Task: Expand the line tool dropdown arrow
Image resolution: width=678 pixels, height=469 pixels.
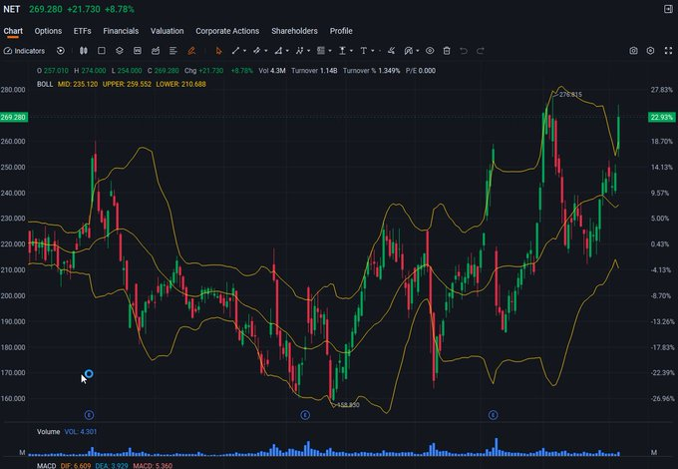Action: tap(244, 51)
